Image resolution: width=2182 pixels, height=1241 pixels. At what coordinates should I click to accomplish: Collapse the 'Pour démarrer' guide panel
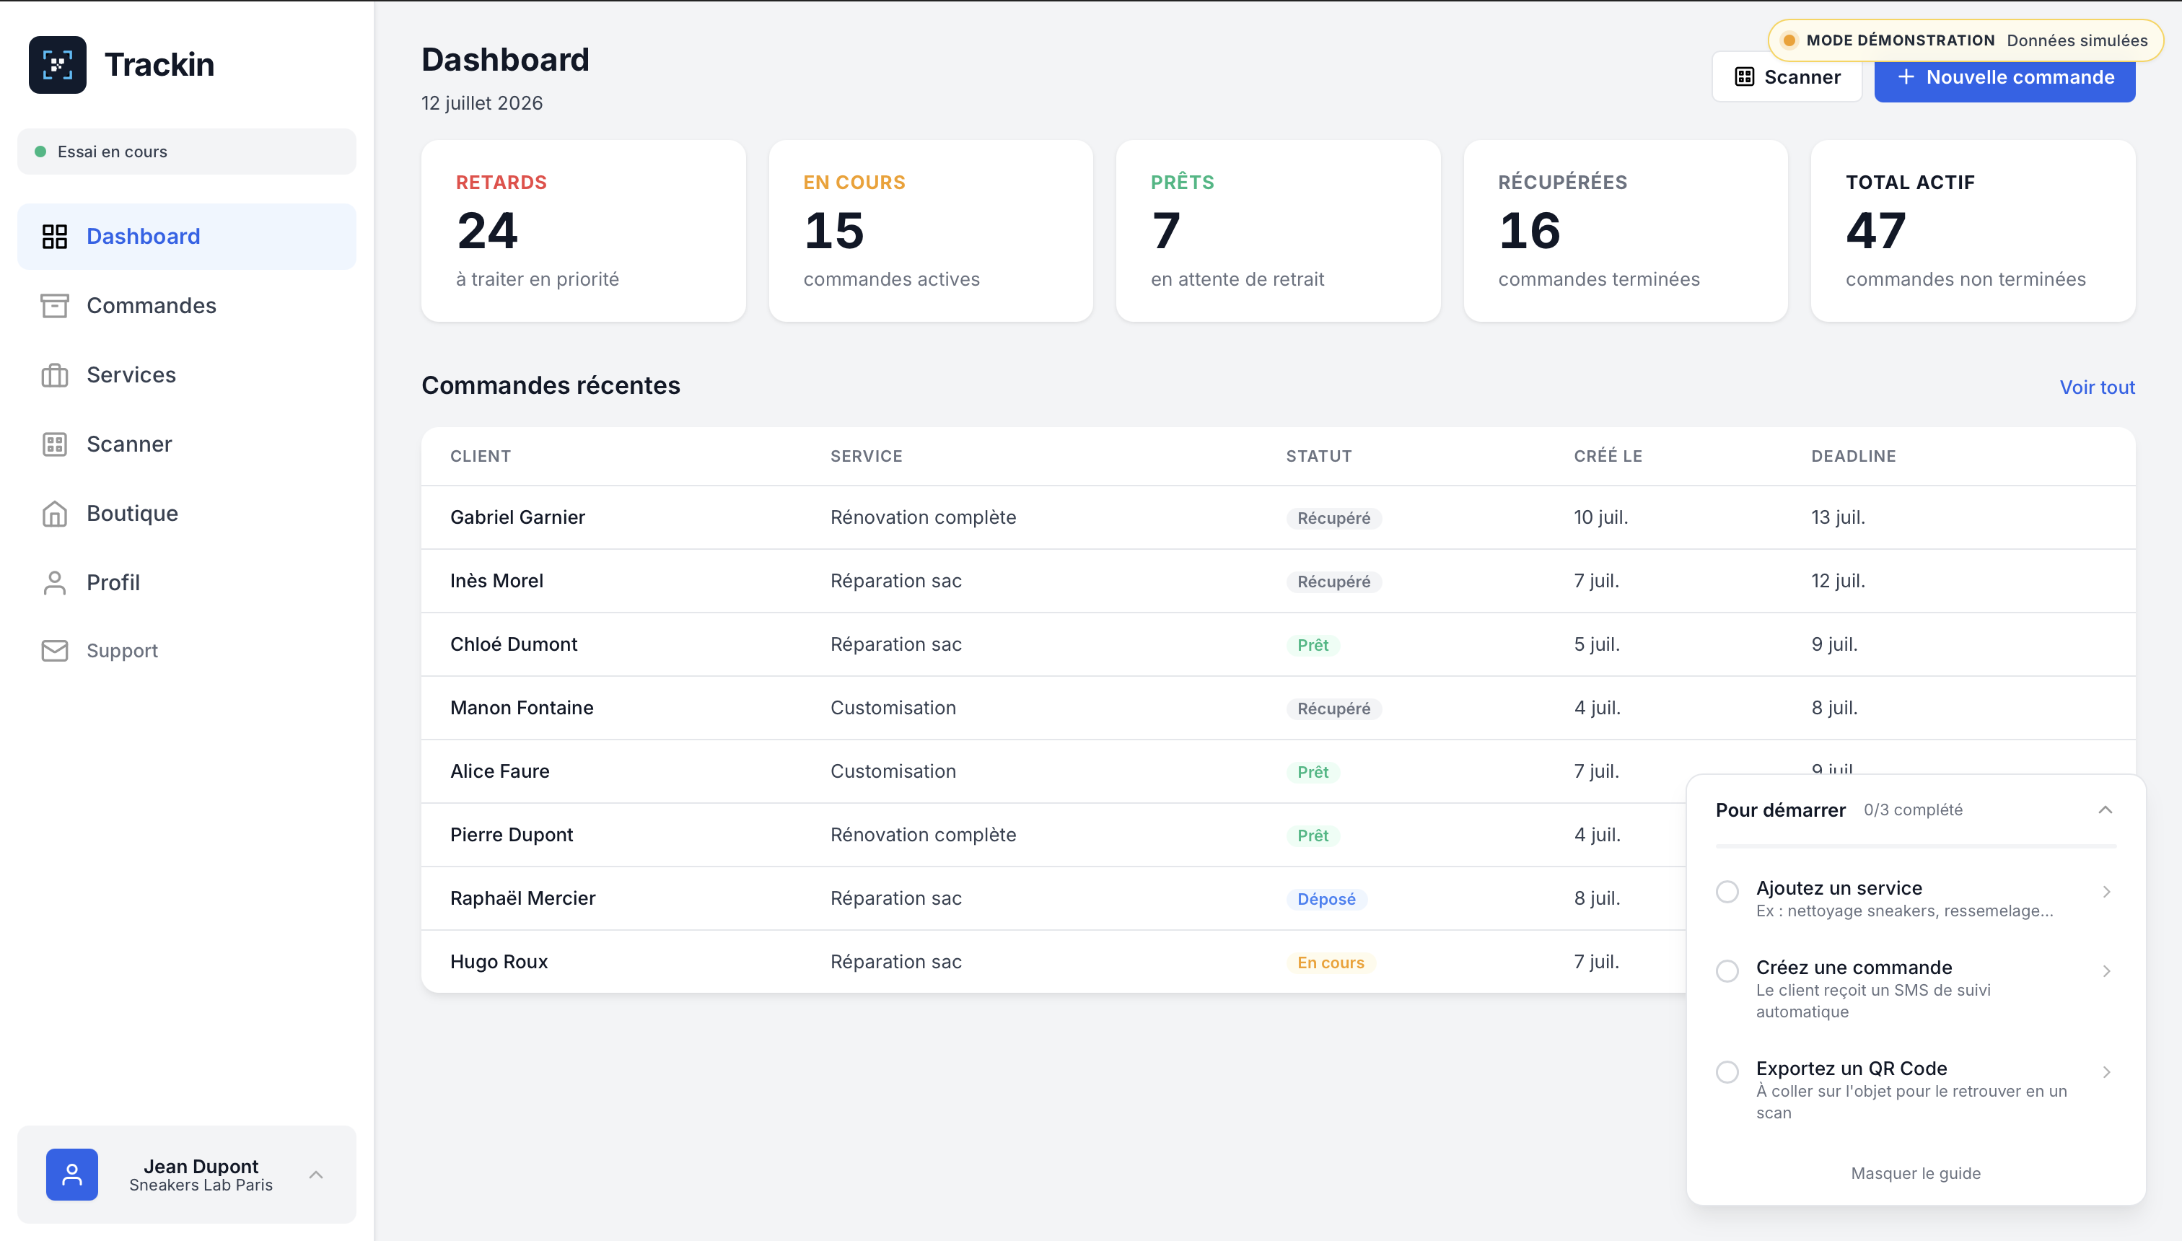pyautogui.click(x=2106, y=810)
